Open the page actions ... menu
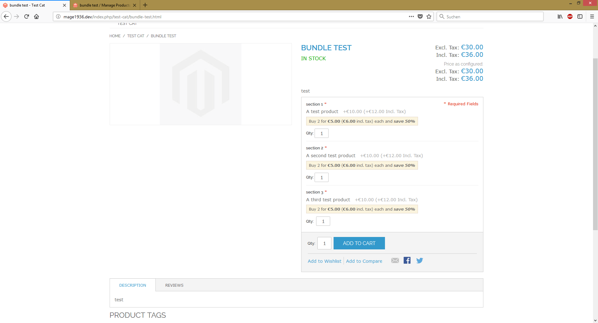The image size is (598, 323). pos(411,16)
